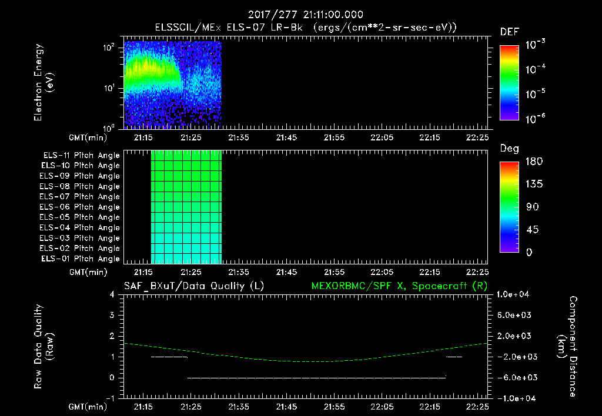Select the 'ELS-02 Pitch Angle' row label
The height and width of the screenshot is (416, 602).
pyautogui.click(x=80, y=249)
